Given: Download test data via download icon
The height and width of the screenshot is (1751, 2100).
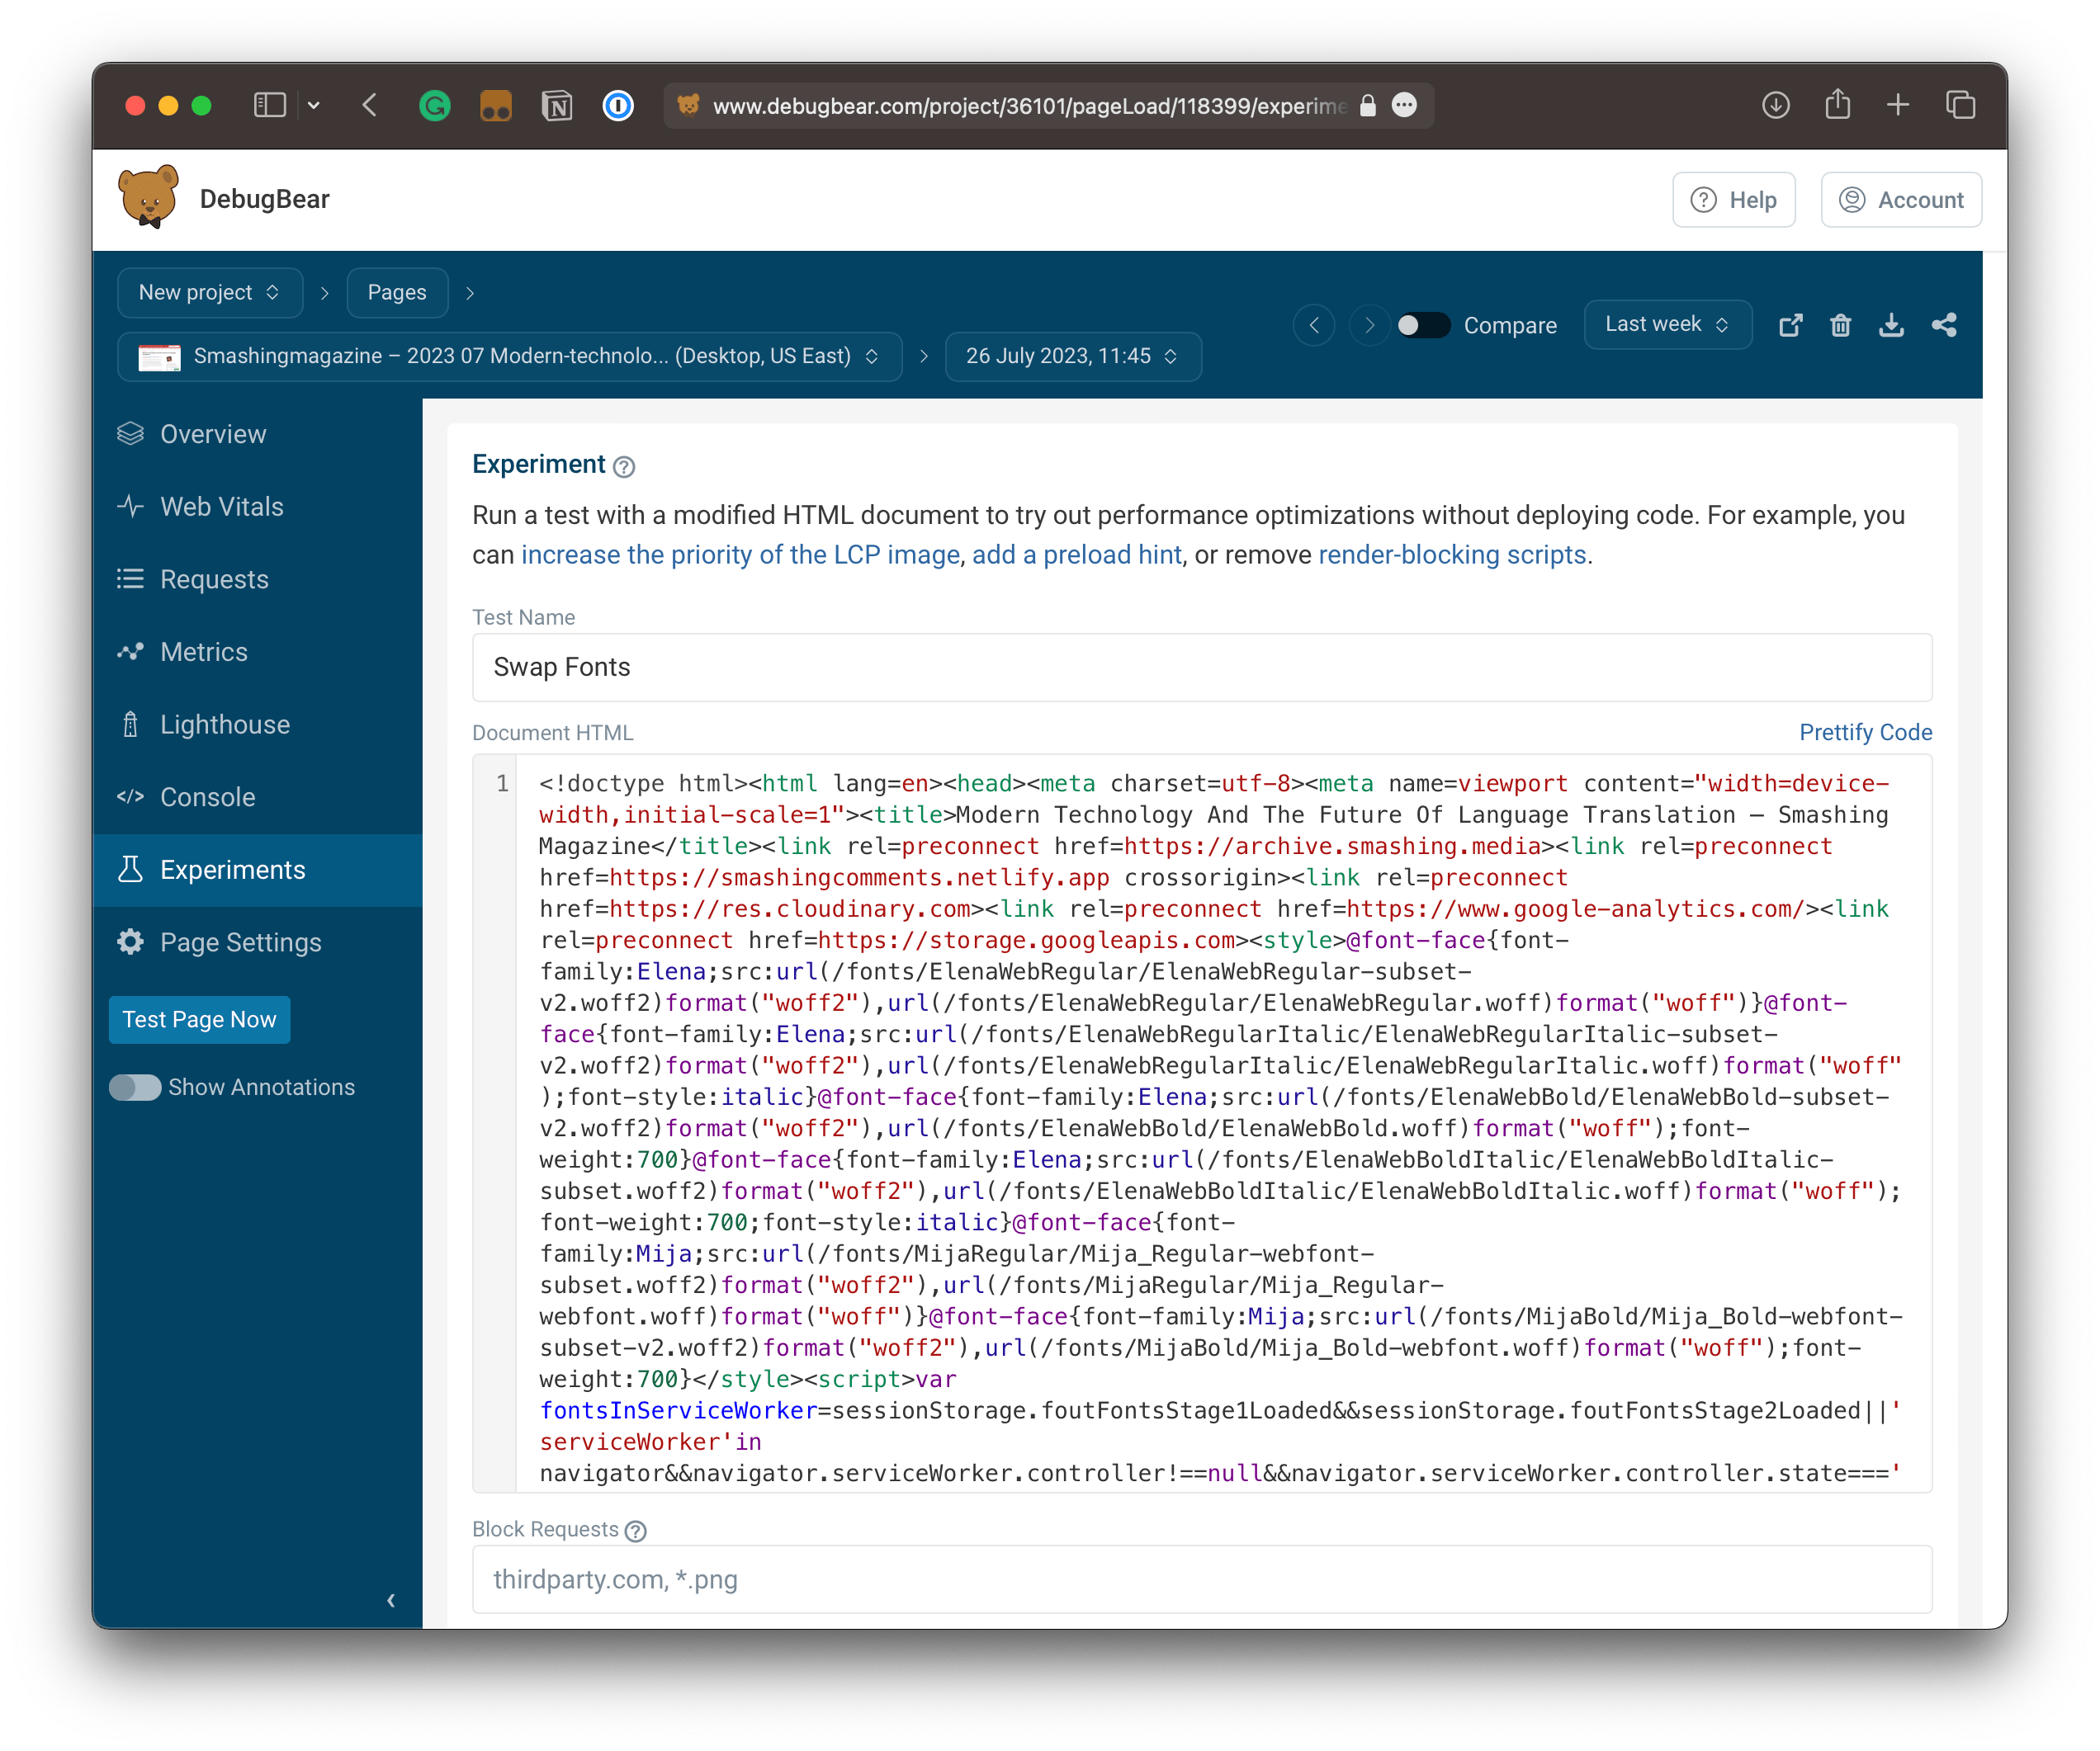Looking at the screenshot, I should [1892, 325].
